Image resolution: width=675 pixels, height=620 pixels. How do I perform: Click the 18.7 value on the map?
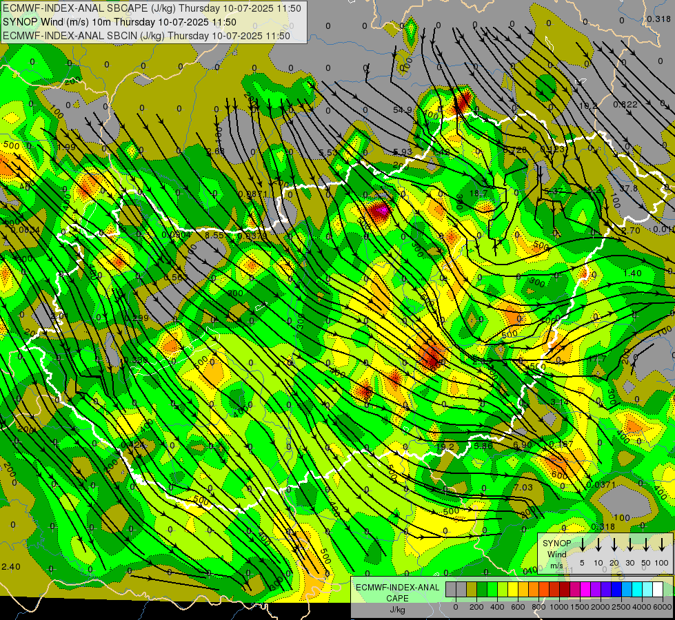point(478,193)
